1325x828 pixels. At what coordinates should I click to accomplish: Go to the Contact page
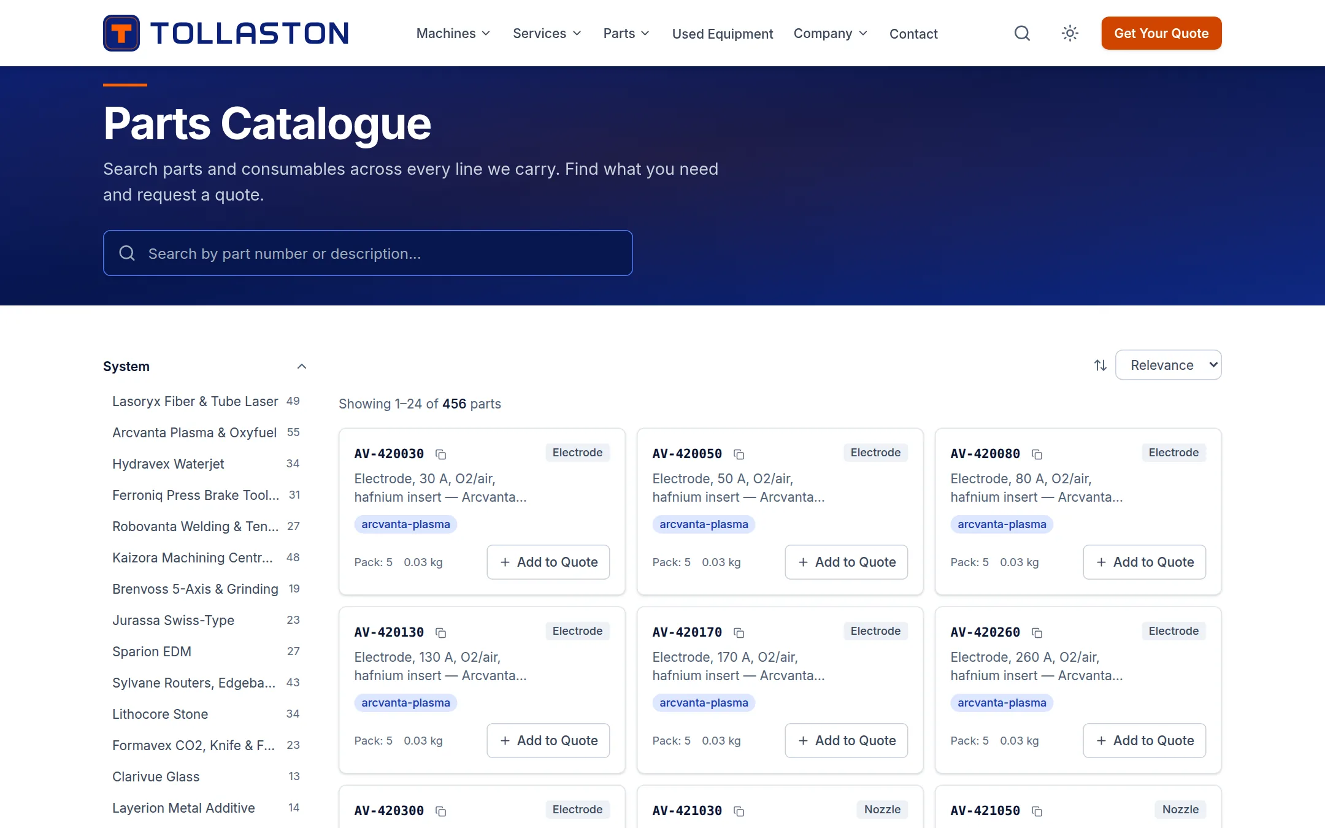point(913,34)
